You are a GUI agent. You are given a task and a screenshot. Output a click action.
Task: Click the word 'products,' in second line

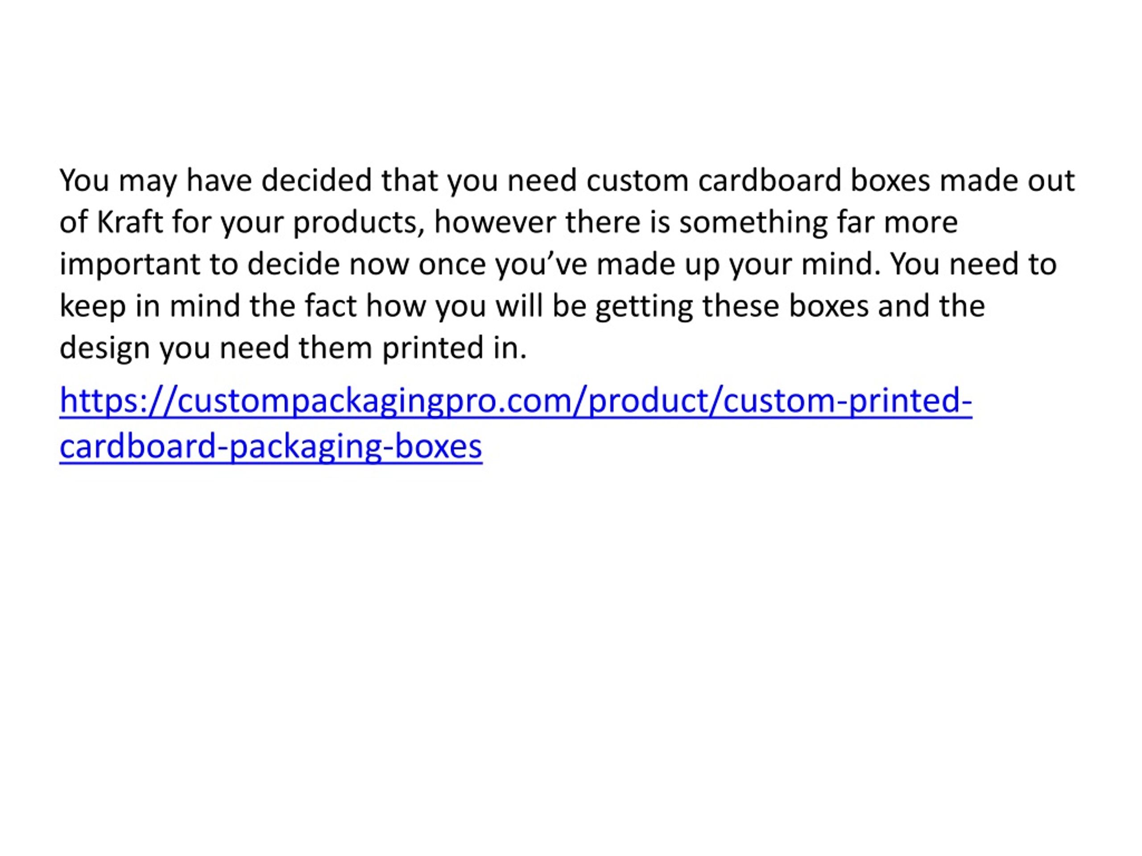359,223
